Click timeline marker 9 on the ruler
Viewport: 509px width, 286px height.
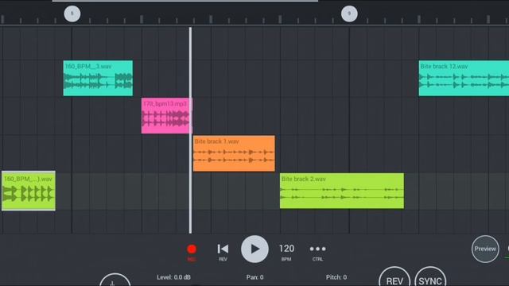(x=349, y=14)
